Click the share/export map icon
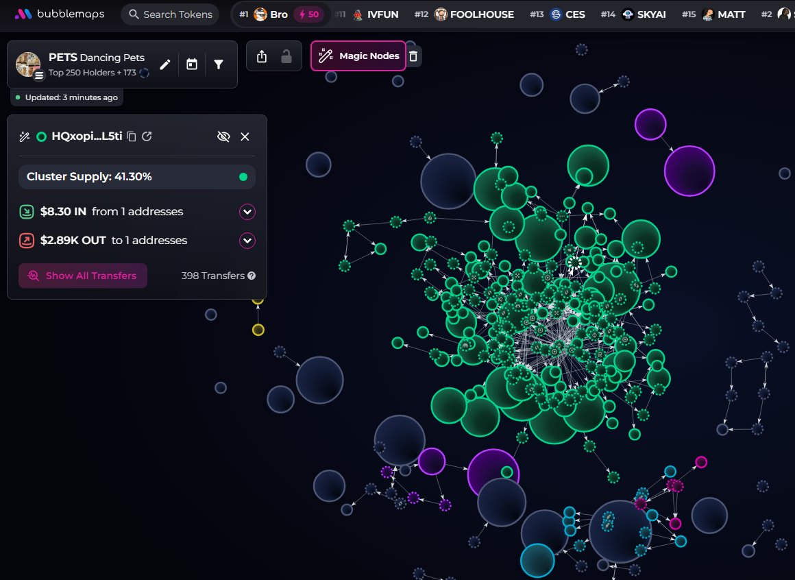The width and height of the screenshot is (795, 580). pyautogui.click(x=261, y=57)
